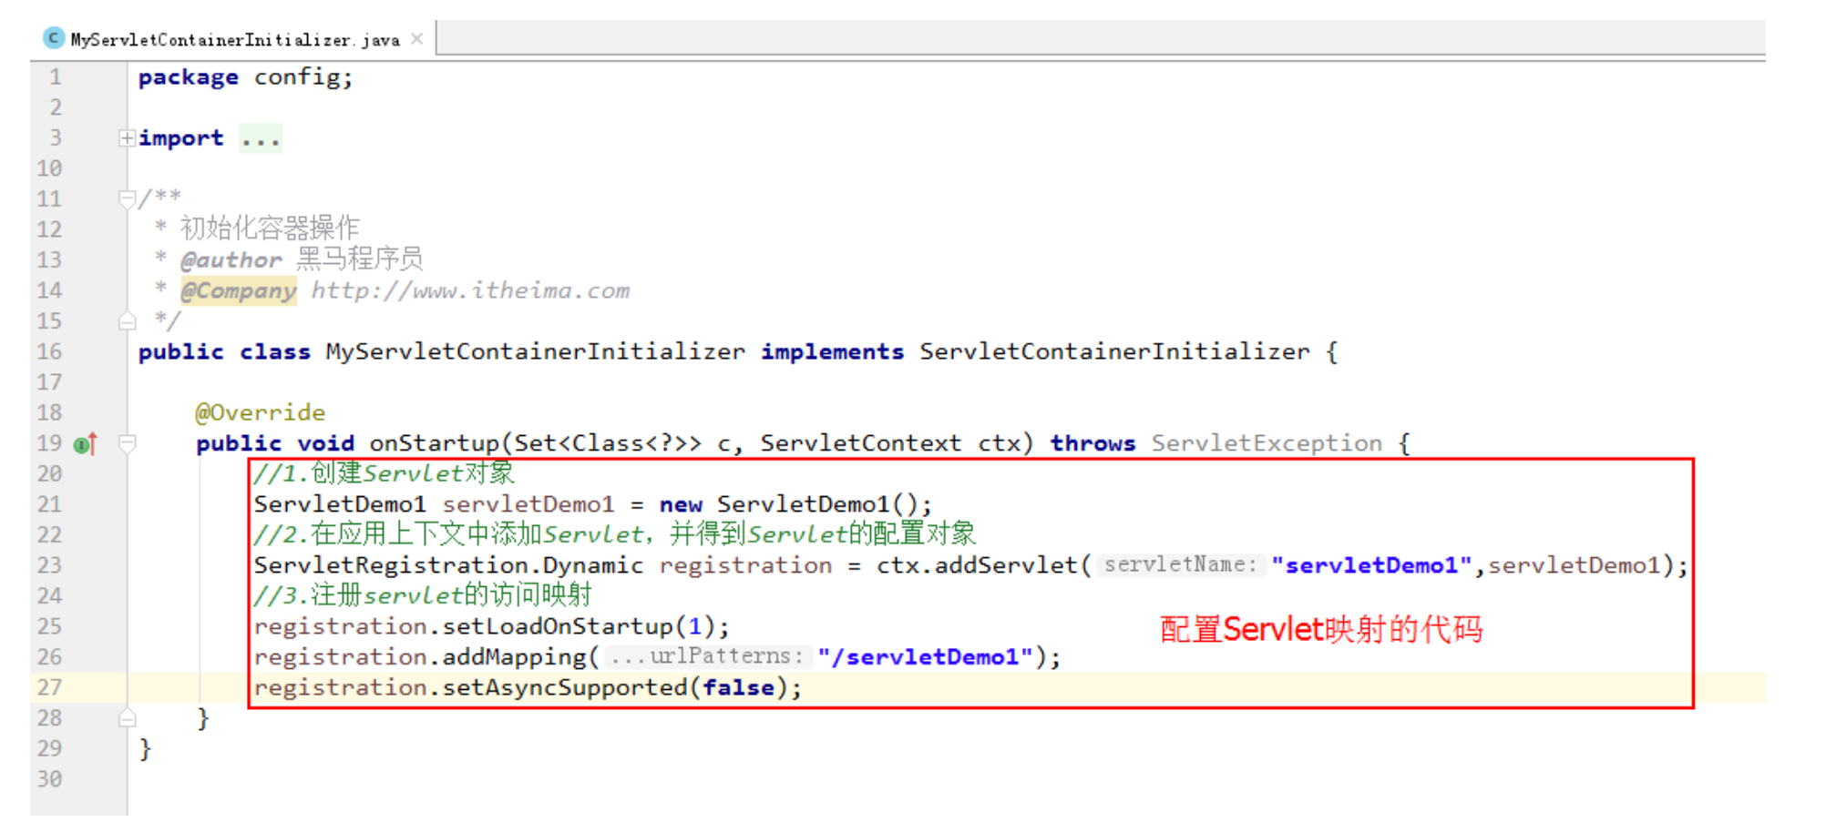The width and height of the screenshot is (1826, 822).
Task: Click the @Override annotation
Action: 260,412
